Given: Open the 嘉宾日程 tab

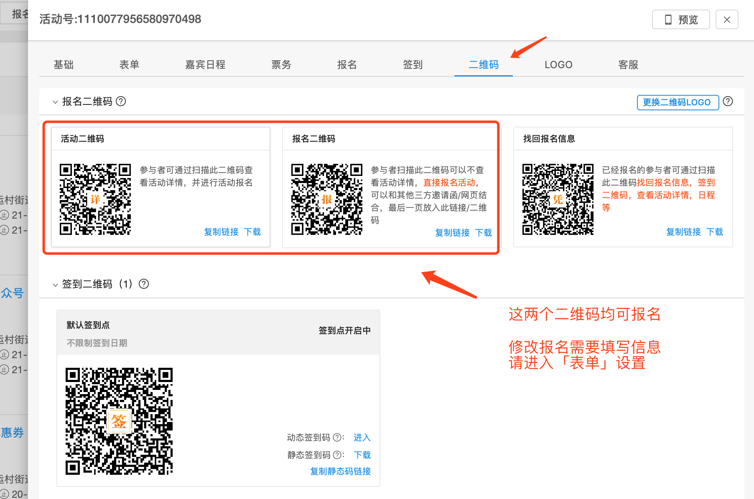Looking at the screenshot, I should point(205,65).
